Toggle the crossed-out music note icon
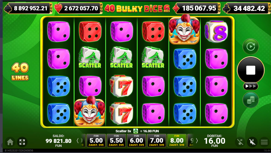This screenshot has width=271, height=153. (x=240, y=142)
